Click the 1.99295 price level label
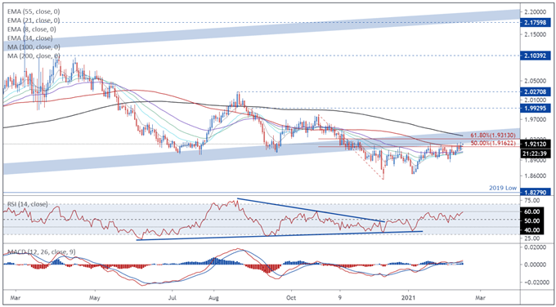The width and height of the screenshot is (556, 307). [536, 108]
